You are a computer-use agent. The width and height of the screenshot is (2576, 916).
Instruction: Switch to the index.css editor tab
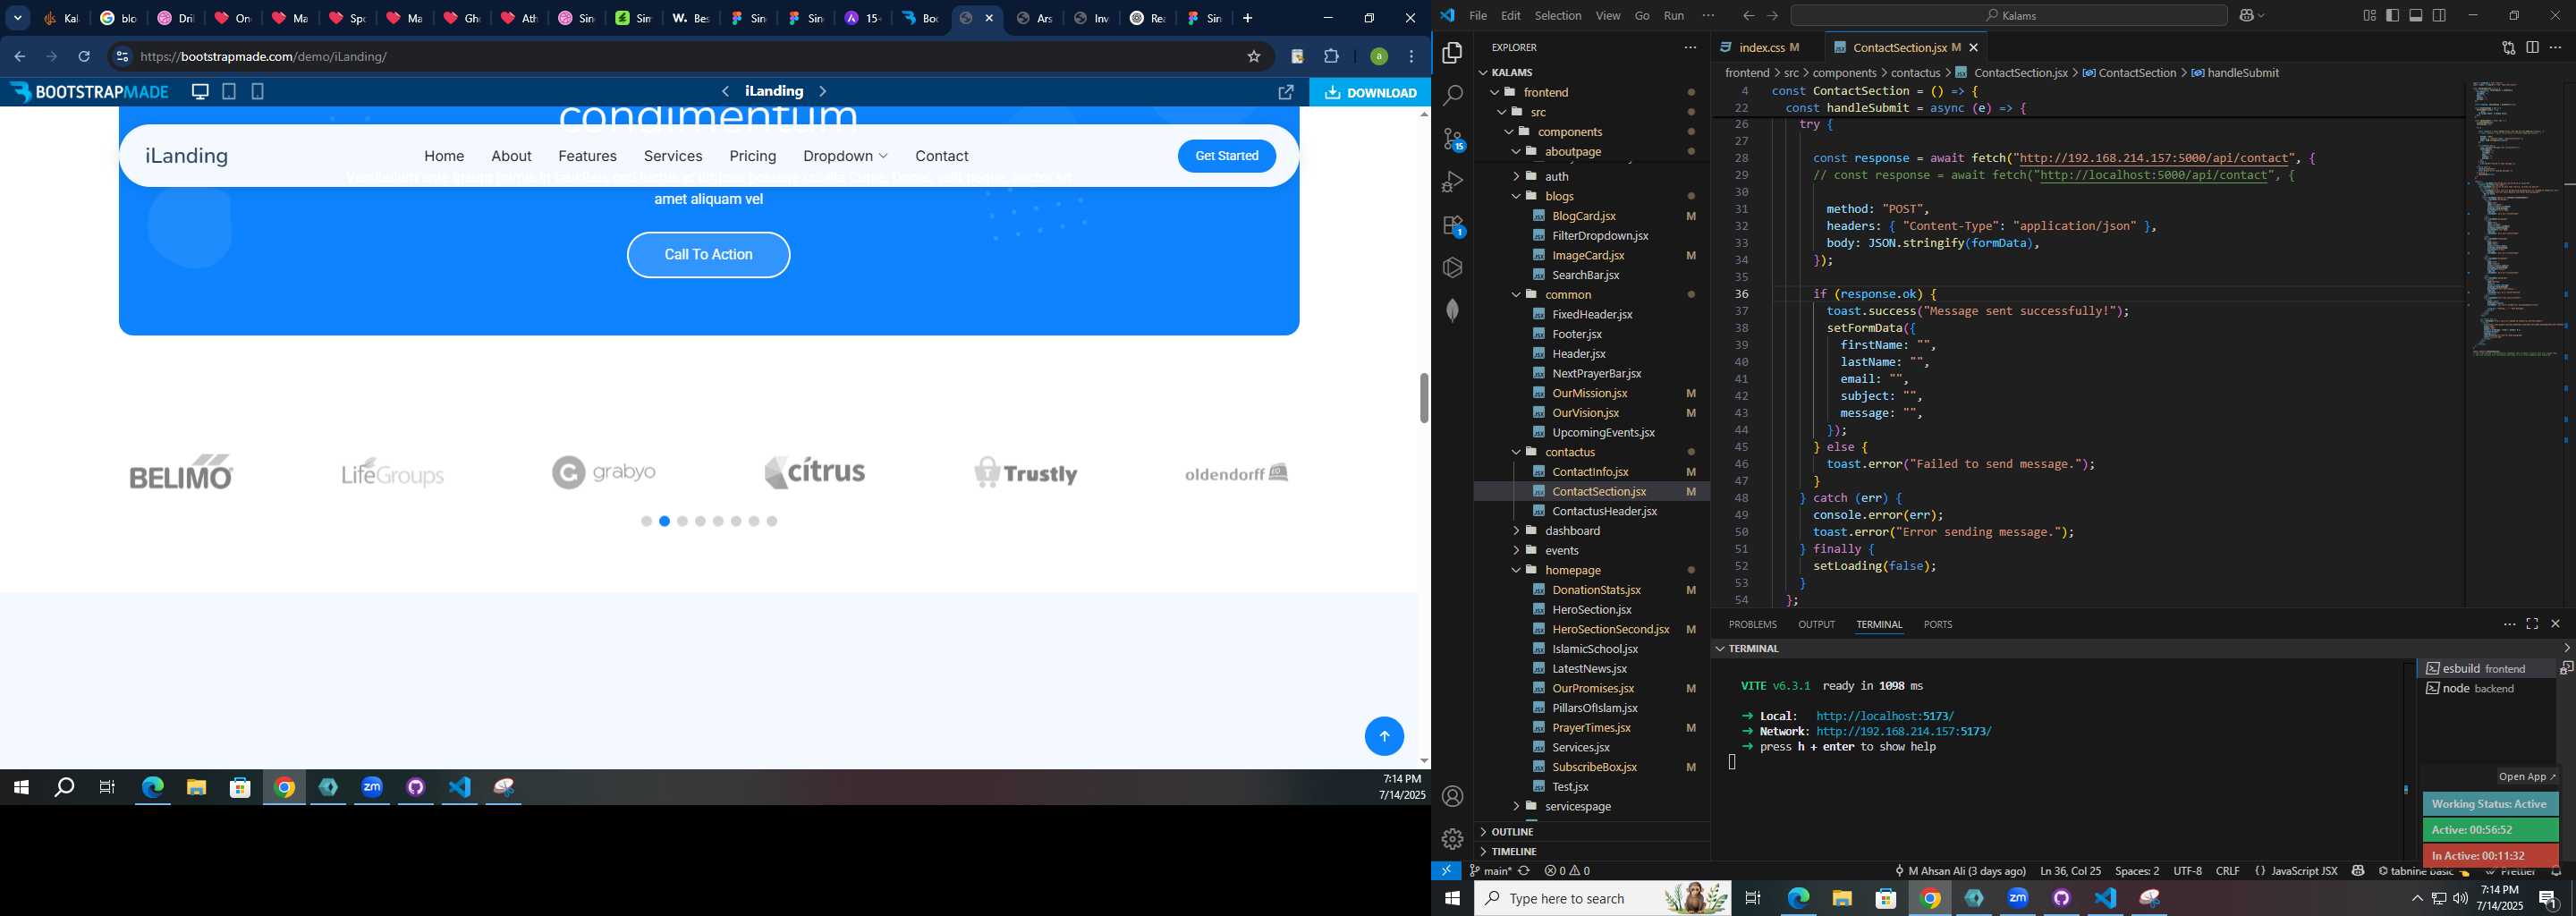(x=1761, y=47)
